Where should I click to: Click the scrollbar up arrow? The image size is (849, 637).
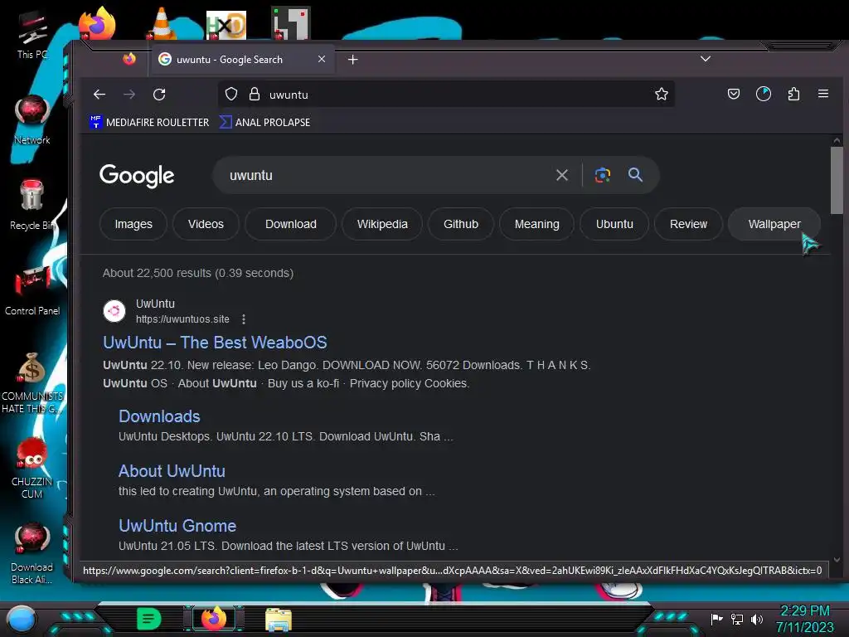coord(837,140)
